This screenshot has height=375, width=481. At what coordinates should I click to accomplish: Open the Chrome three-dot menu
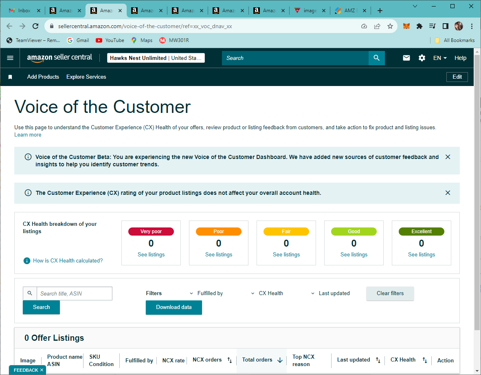pyautogui.click(x=472, y=26)
